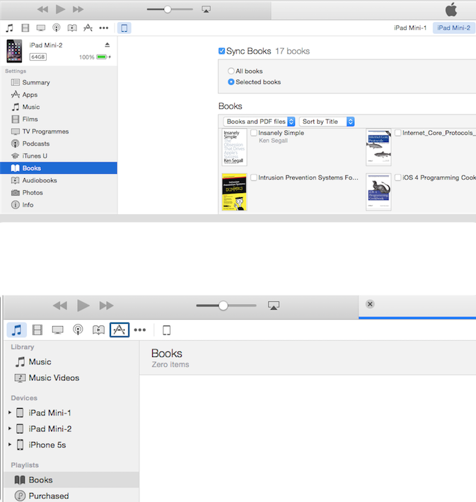Cancel the progress with the X button

coord(370,304)
